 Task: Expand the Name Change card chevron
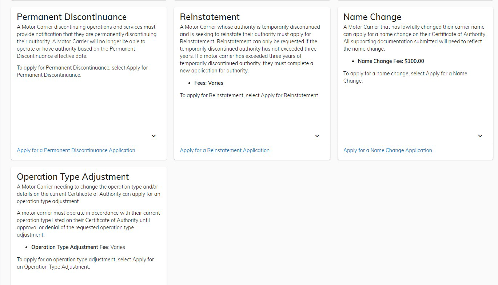480,136
